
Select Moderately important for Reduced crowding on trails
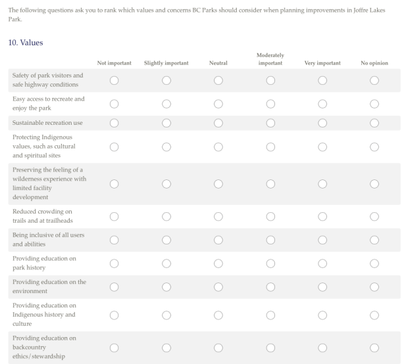[270, 216]
